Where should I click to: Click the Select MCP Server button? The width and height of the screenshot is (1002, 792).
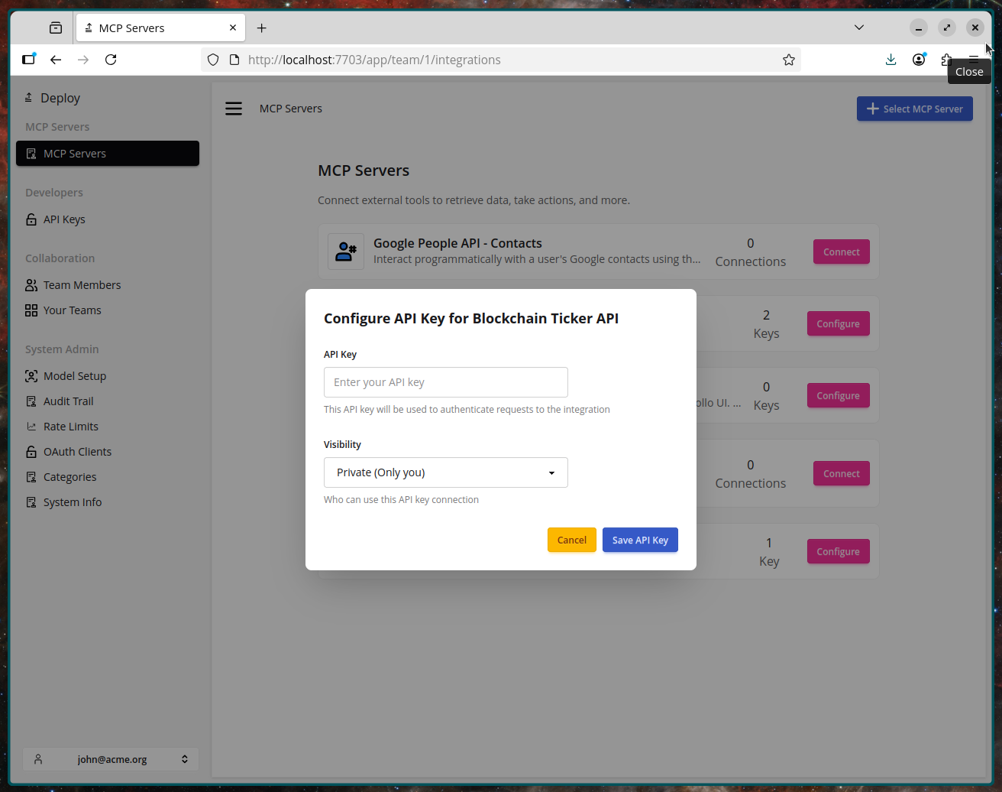(x=914, y=109)
